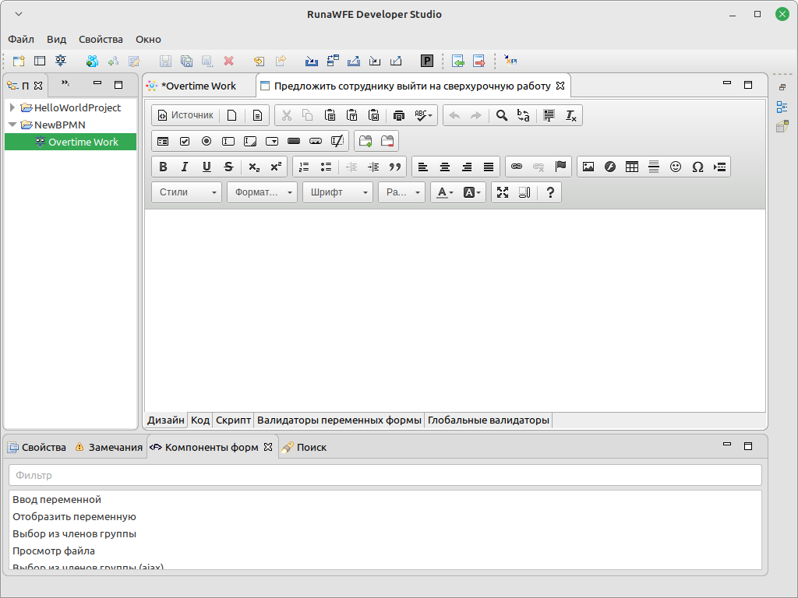This screenshot has height=598, width=798.
Task: Remove formatting from selection
Action: (x=571, y=115)
